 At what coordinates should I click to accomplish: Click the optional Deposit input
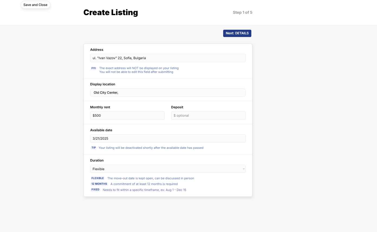(208, 116)
